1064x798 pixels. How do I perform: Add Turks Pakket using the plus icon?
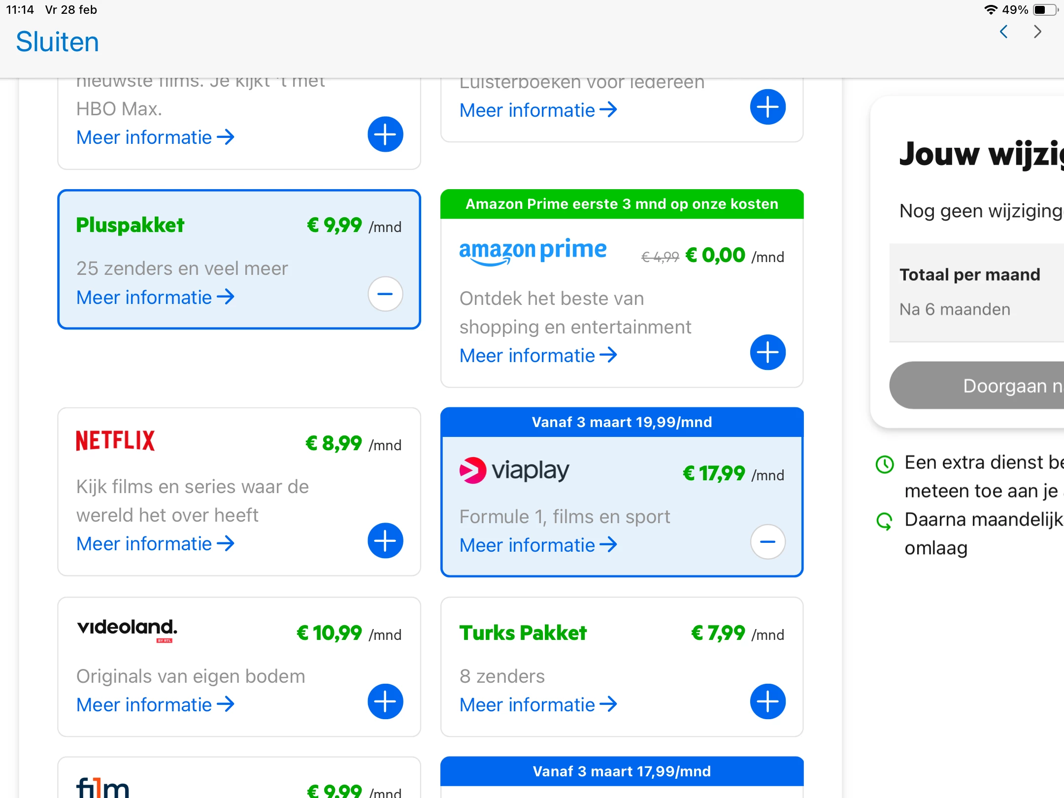click(767, 701)
